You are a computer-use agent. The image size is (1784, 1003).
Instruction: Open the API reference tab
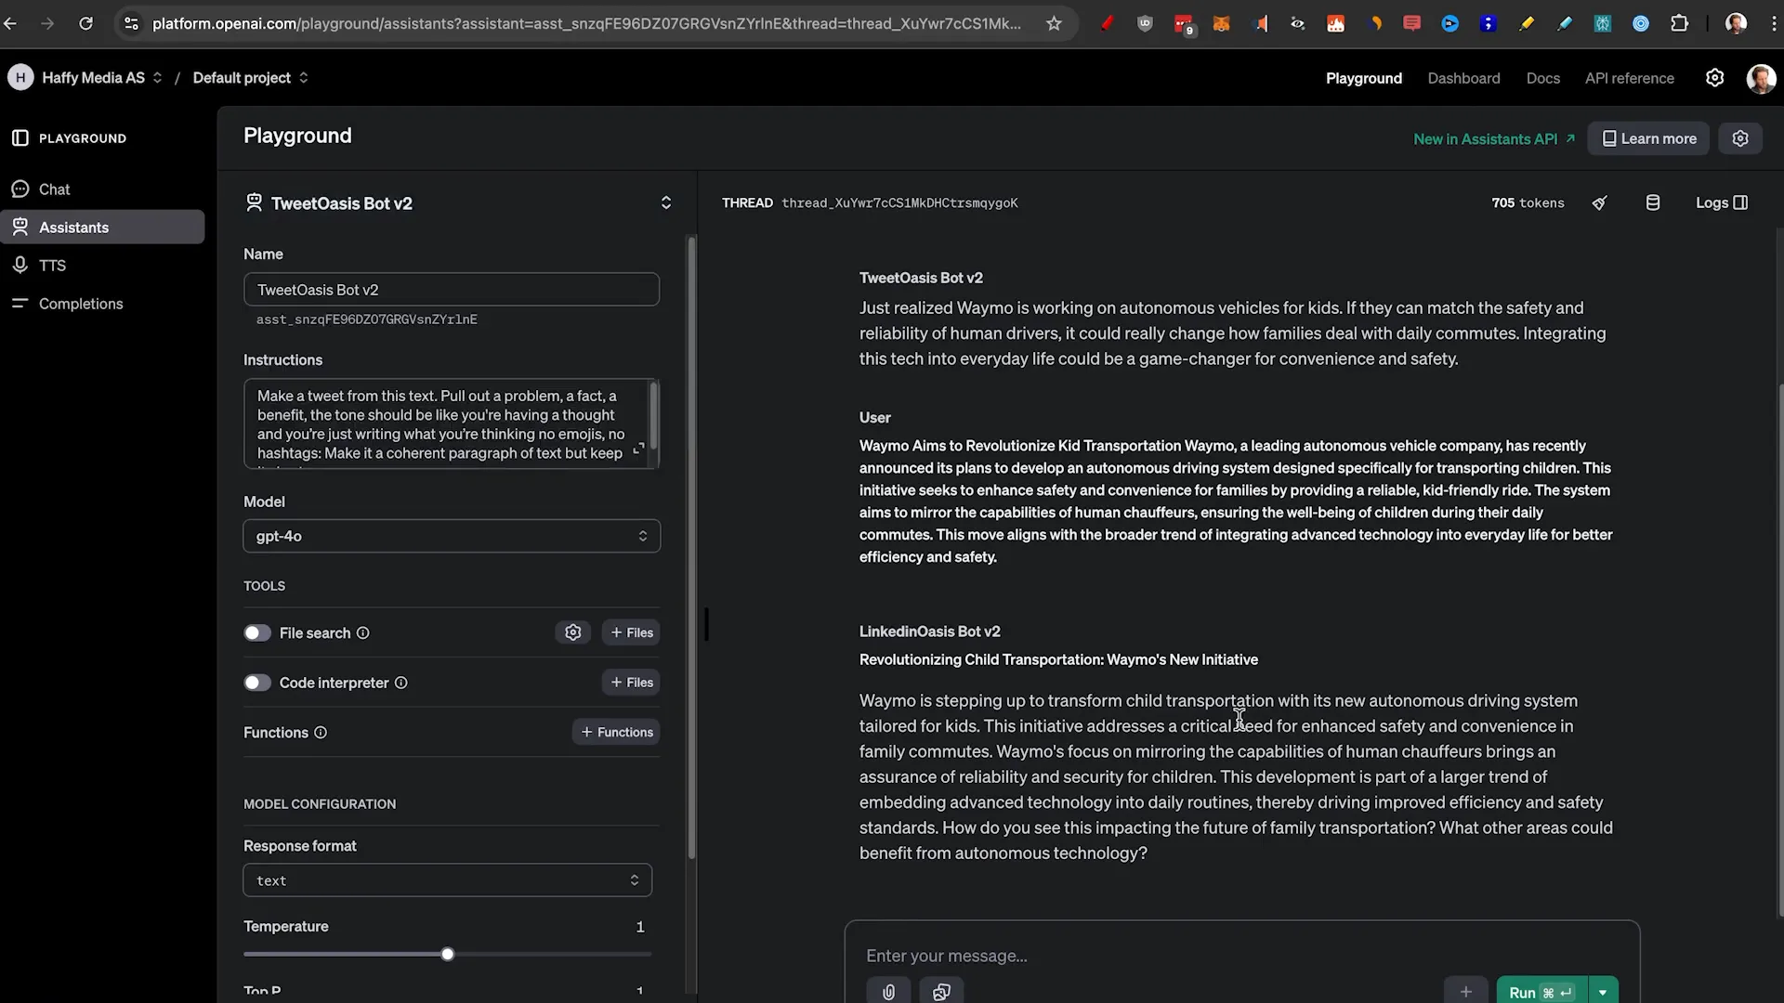coord(1629,78)
